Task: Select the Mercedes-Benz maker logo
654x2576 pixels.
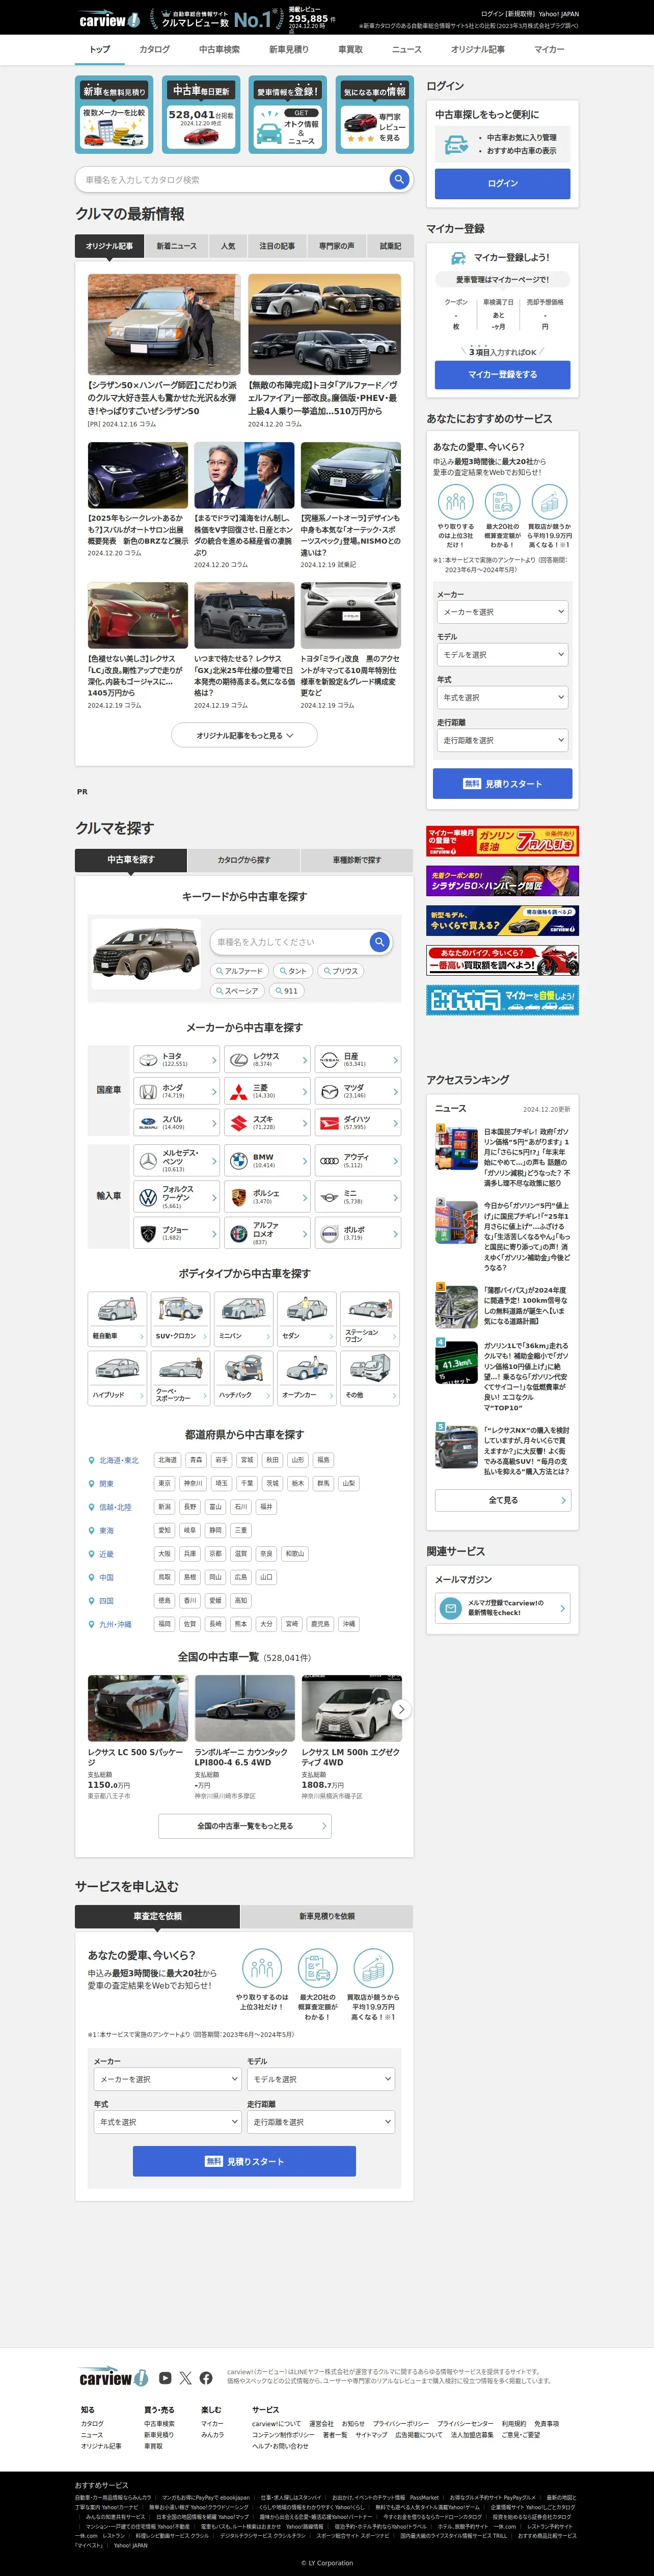Action: (x=148, y=1161)
